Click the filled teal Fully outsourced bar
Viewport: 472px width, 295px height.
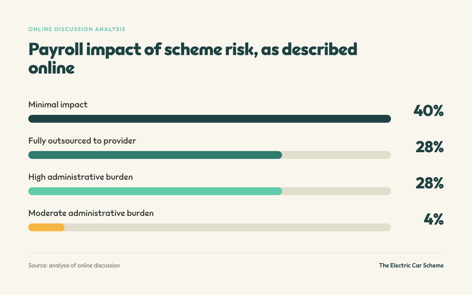click(155, 155)
